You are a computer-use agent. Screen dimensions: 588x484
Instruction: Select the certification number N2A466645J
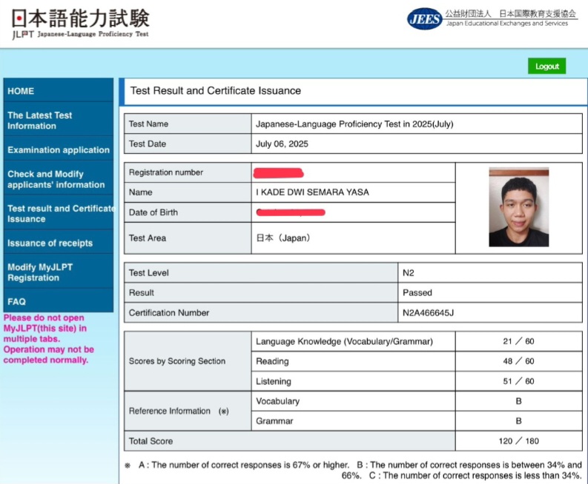point(428,313)
